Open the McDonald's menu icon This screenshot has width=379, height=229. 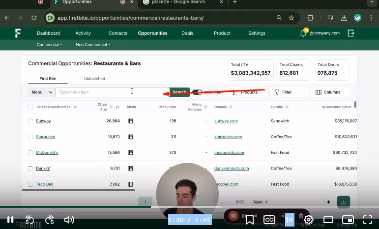click(x=131, y=152)
